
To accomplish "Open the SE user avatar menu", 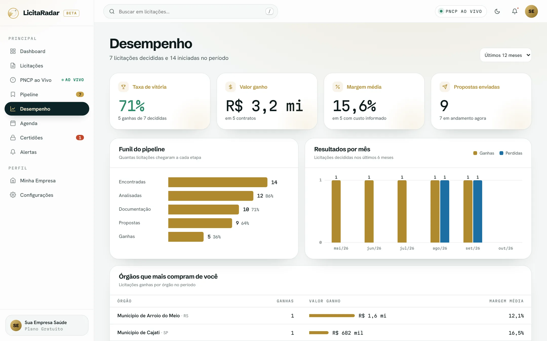I will tap(531, 11).
